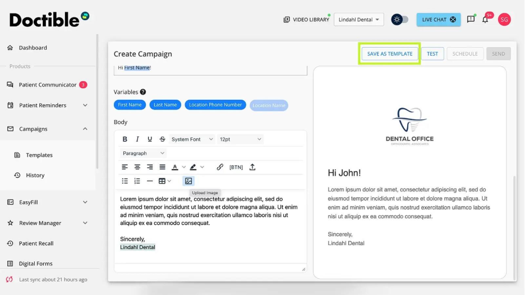The width and height of the screenshot is (525, 295).
Task: Click the sidebar scrollbar
Action: (x=97, y=100)
